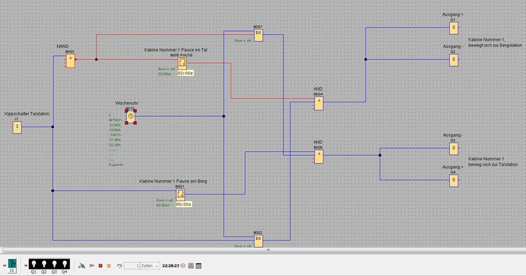The height and width of the screenshot is (276, 526).
Task: Click the table view icon in simulation bar
Action: [x=199, y=265]
